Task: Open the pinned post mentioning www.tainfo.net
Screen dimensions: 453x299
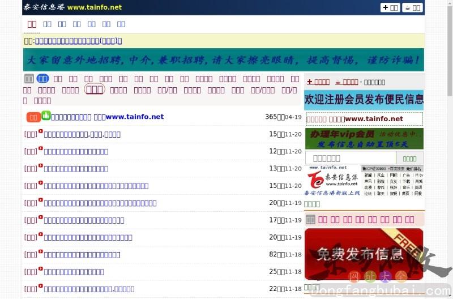Action: pos(108,117)
